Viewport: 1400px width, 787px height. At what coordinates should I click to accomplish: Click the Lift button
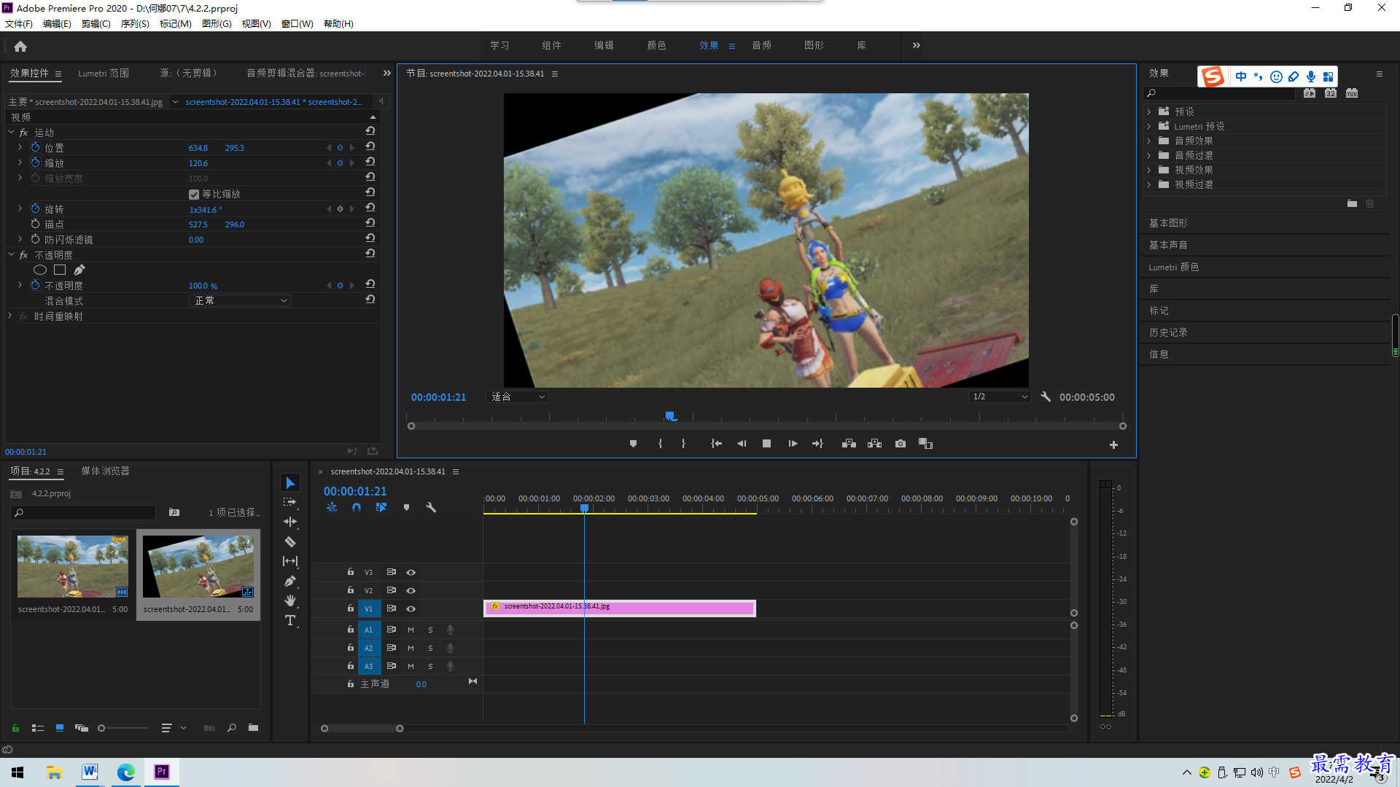pyautogui.click(x=849, y=444)
